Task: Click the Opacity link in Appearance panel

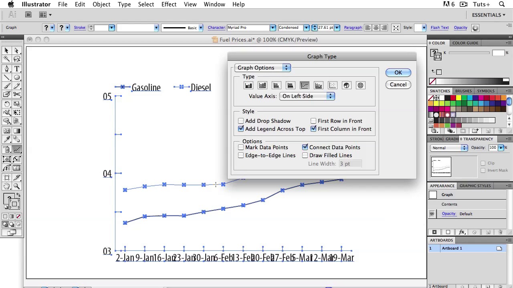Action: 449,214
